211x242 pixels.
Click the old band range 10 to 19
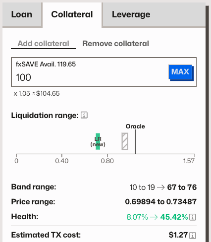pos(142,187)
